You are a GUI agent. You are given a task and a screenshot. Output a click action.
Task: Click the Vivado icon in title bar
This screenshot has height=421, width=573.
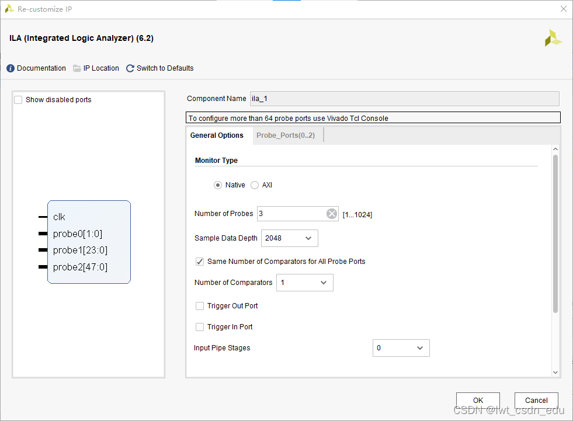coord(9,9)
